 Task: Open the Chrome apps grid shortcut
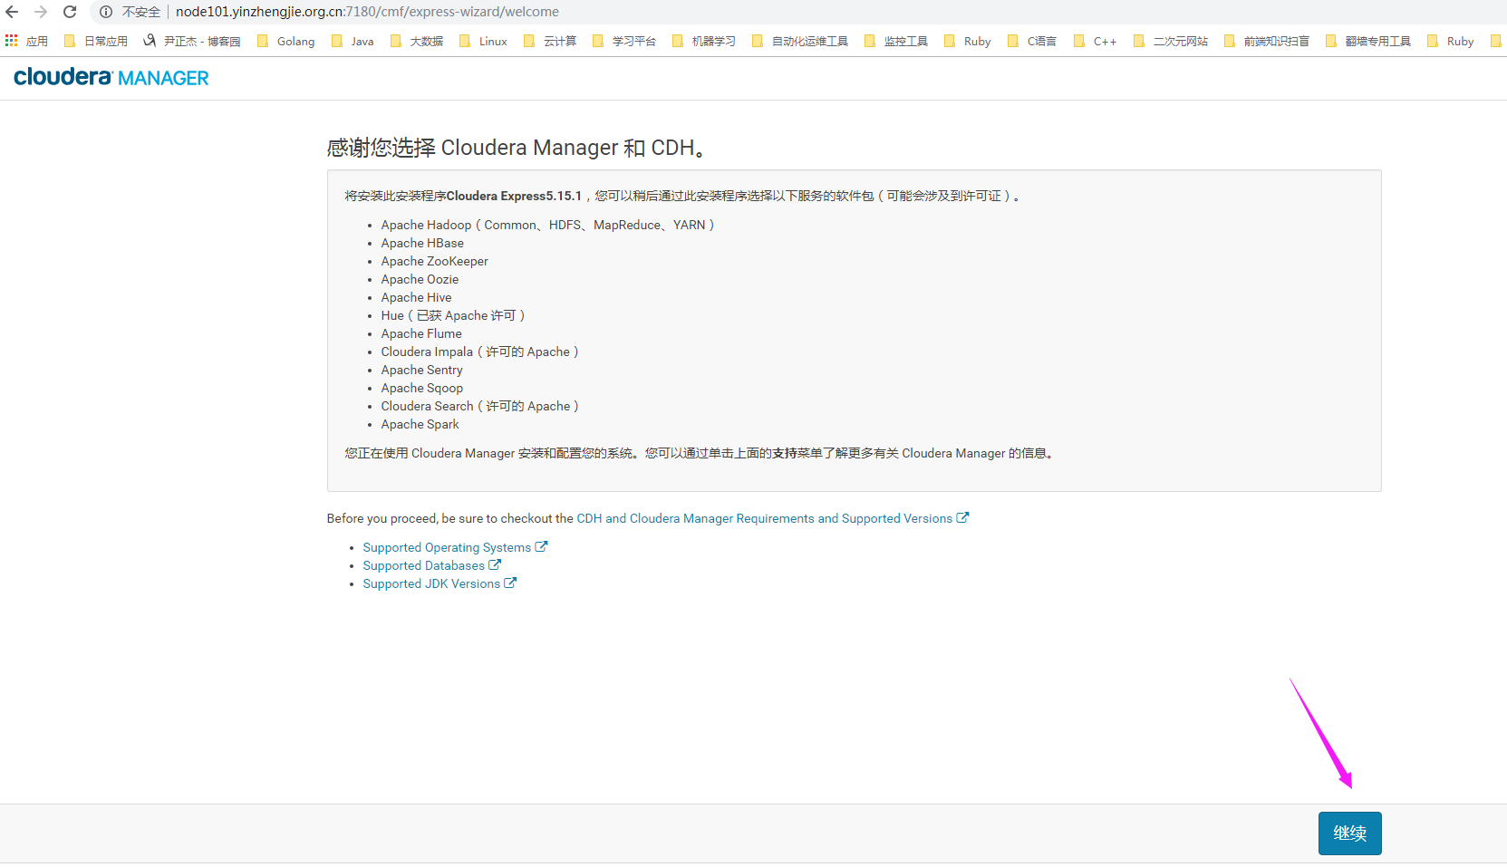26,41
